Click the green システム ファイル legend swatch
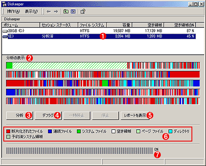 tap(79, 131)
